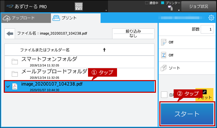Image resolution: width=217 pixels, height=128 pixels.
Task: Switch to the アップロード tab
Action: point(26,18)
